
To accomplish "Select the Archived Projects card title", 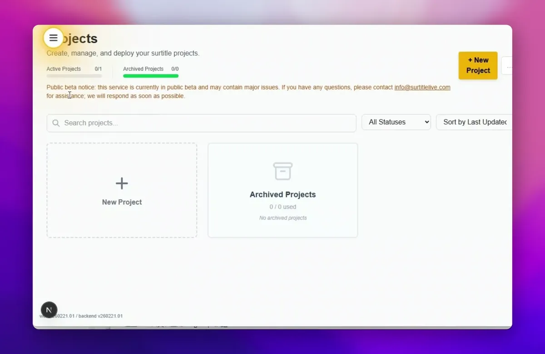I will [282, 194].
